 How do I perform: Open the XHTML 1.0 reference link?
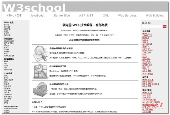[x=147, y=36]
